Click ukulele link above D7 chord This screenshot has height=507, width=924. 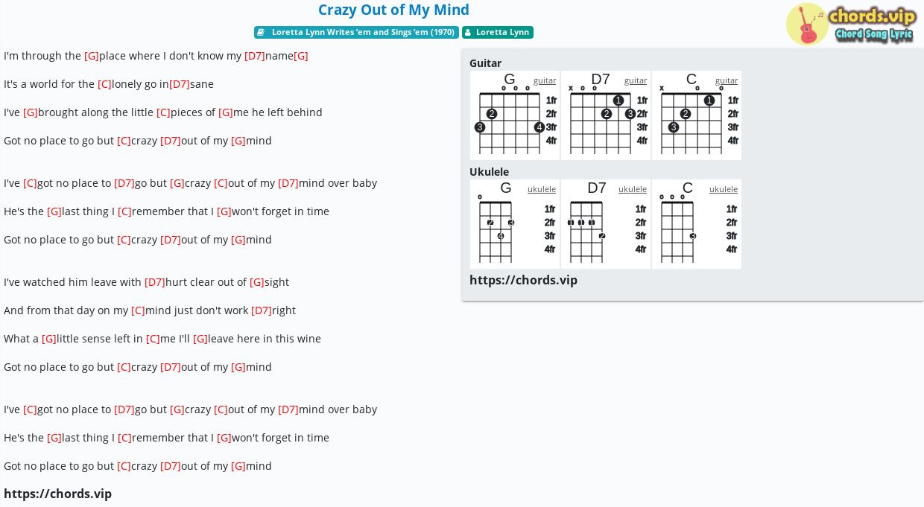coord(633,189)
